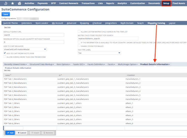Viewport: 187px width, 138px height.
Task: Open the Transactions menu
Action: pos(88,3)
